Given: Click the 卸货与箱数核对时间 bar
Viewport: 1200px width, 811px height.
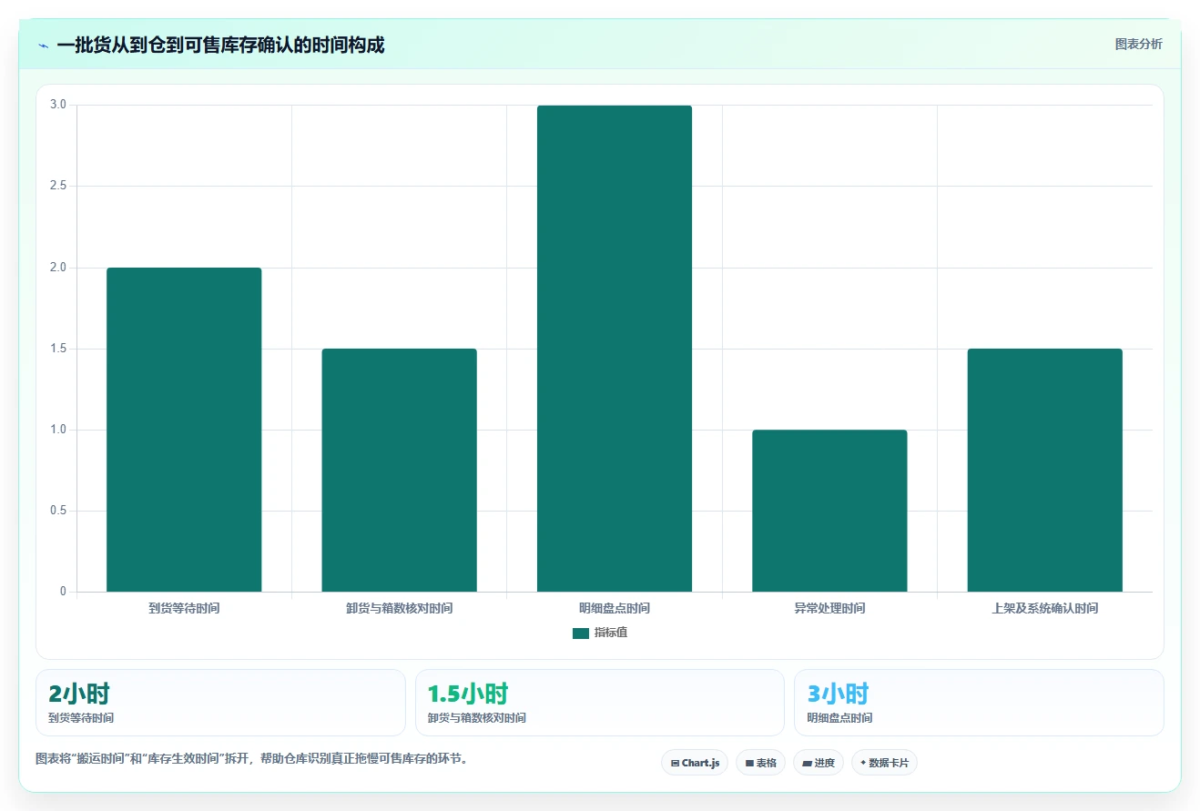Looking at the screenshot, I should click(399, 470).
